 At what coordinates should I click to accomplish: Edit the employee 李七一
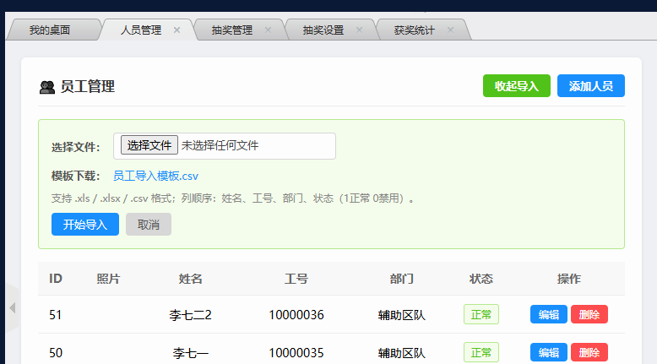coord(548,352)
